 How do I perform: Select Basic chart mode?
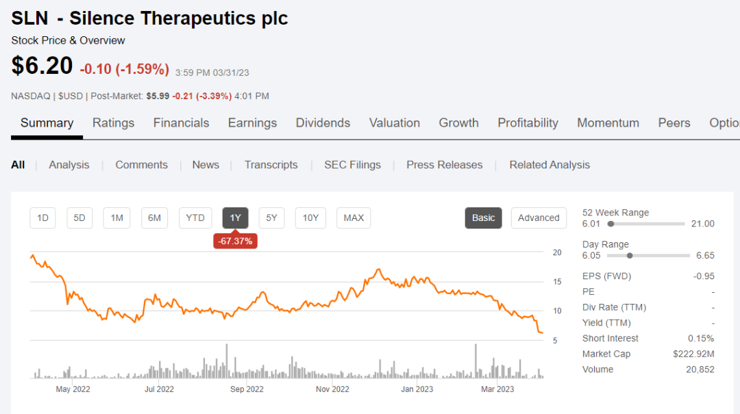pyautogui.click(x=483, y=218)
